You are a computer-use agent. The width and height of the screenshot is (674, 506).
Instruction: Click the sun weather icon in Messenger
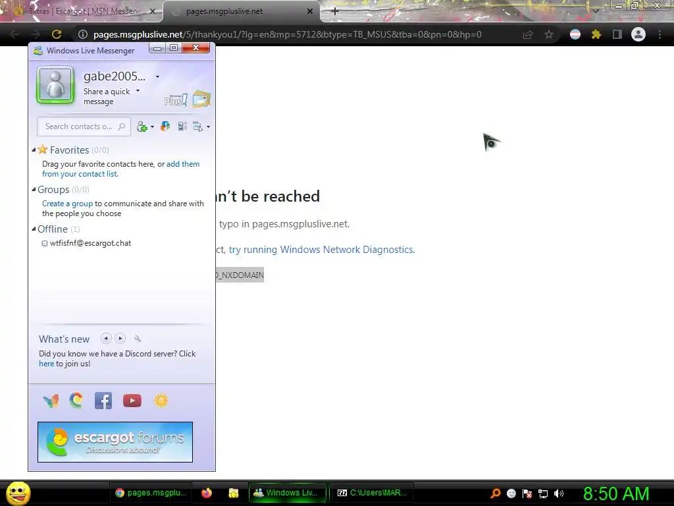(x=161, y=401)
